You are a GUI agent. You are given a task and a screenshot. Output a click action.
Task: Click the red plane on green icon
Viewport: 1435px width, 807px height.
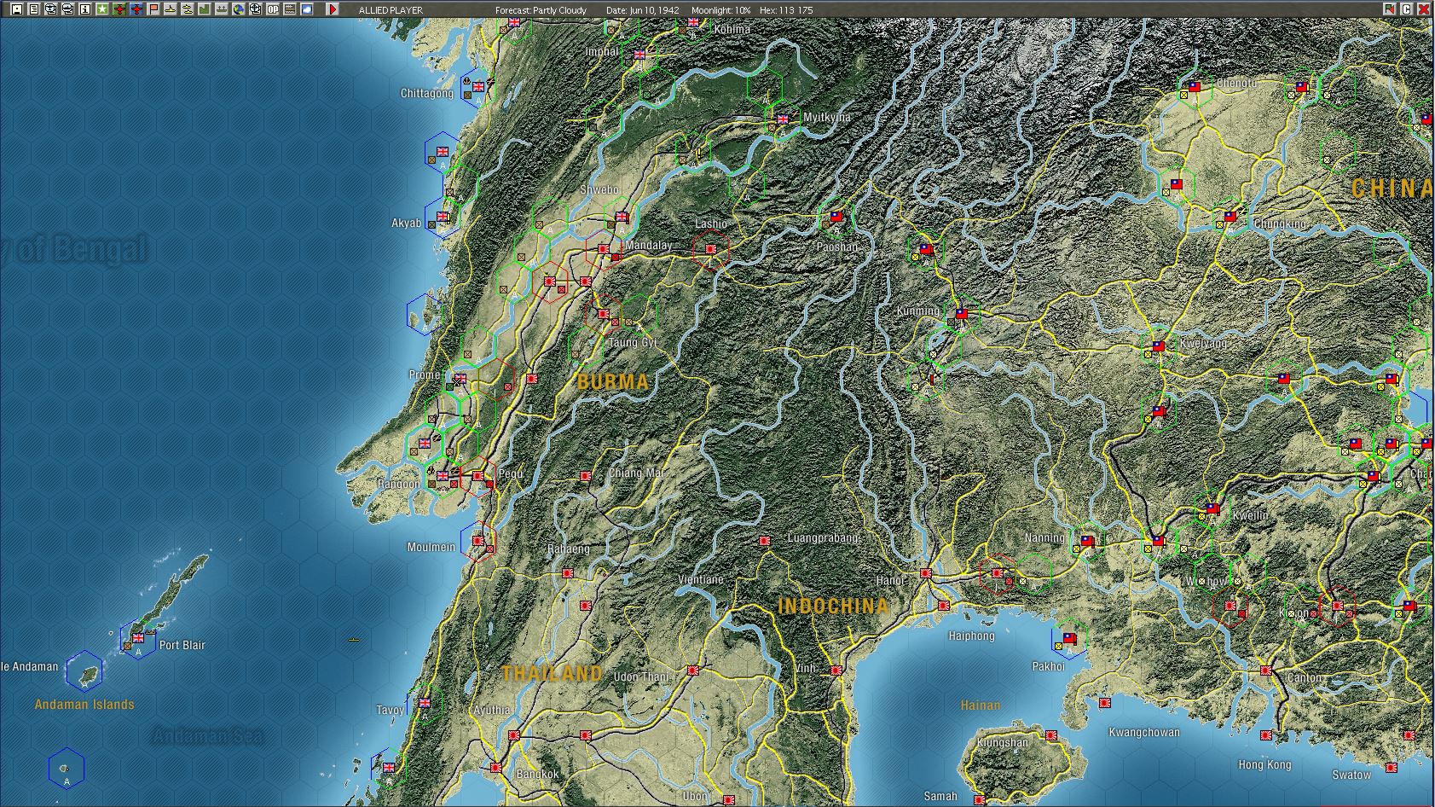(x=119, y=9)
